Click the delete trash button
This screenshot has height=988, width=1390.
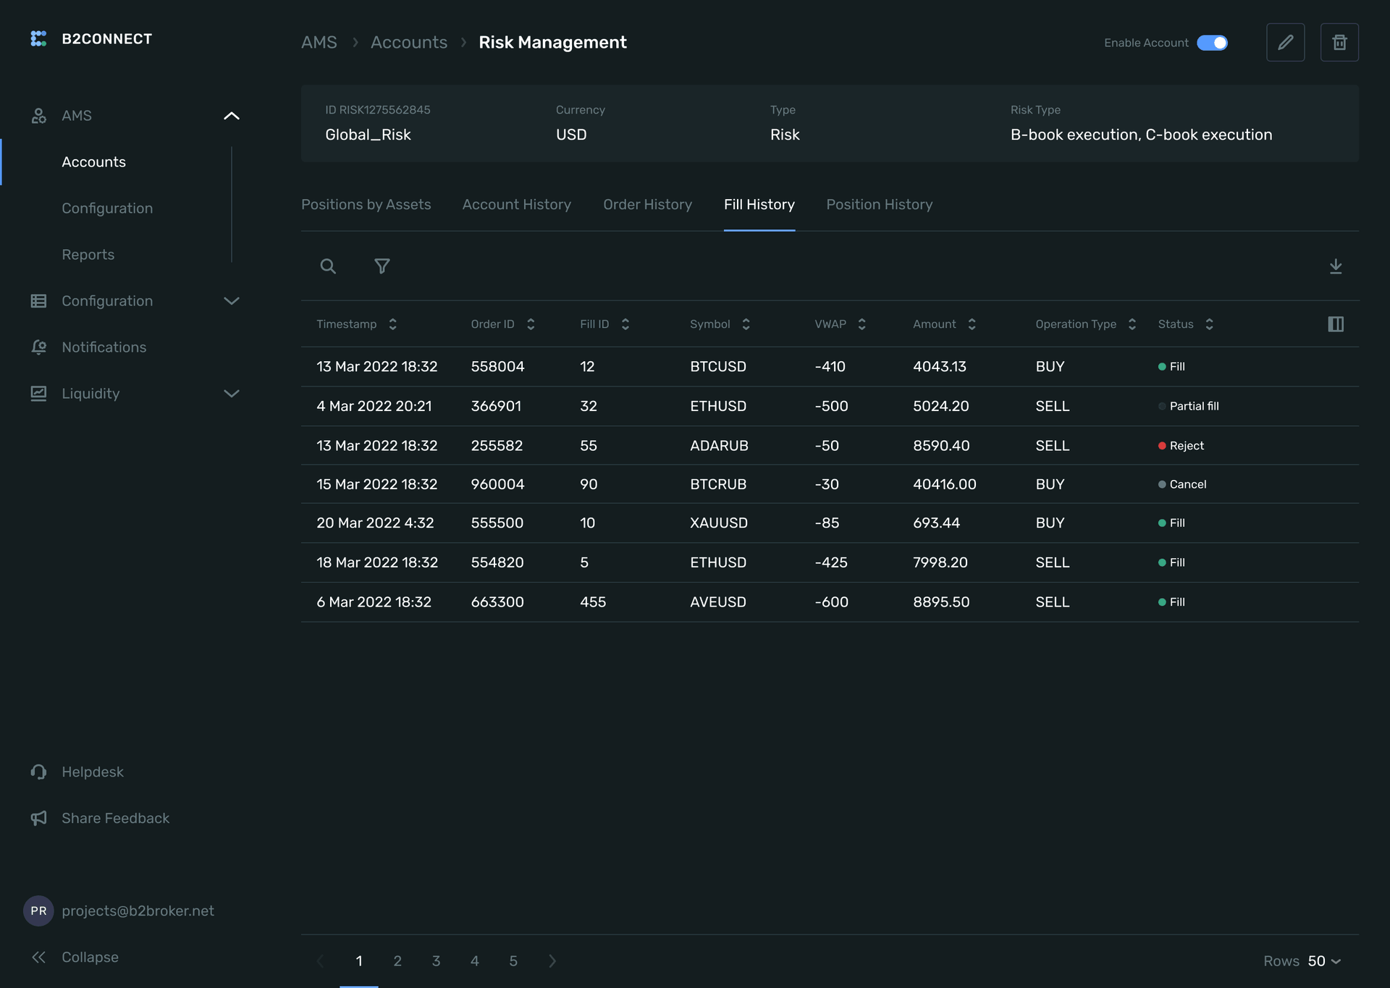coord(1339,43)
